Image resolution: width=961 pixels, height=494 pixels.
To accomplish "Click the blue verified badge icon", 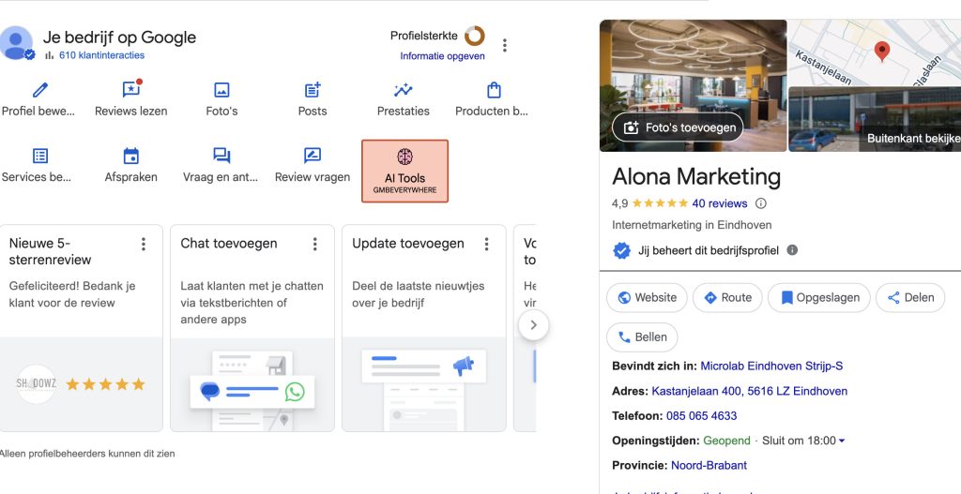I will (x=621, y=250).
